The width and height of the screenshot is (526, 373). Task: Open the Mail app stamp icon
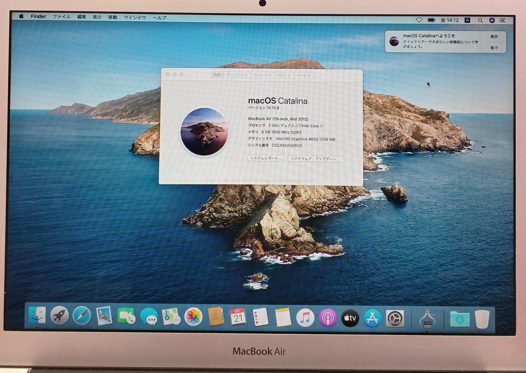click(104, 316)
